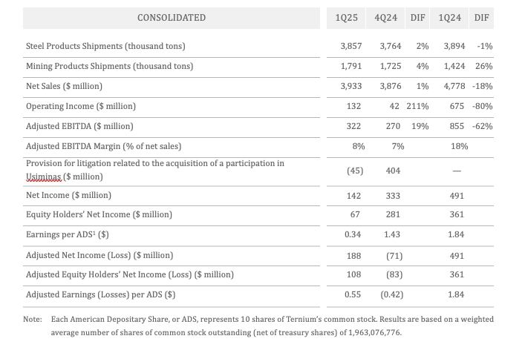The height and width of the screenshot is (353, 525).
Task: Select the Net Sales 1Q25 value 3,933
Action: [x=353, y=86]
